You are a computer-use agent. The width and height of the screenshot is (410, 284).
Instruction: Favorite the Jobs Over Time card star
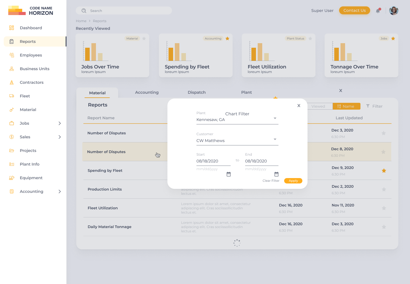pyautogui.click(x=144, y=39)
